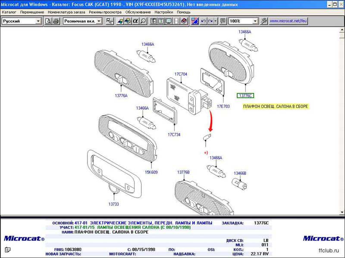Viewport: 345px width, 258px height.
Task: Click the red +) footnote marker
Action: click(206, 153)
